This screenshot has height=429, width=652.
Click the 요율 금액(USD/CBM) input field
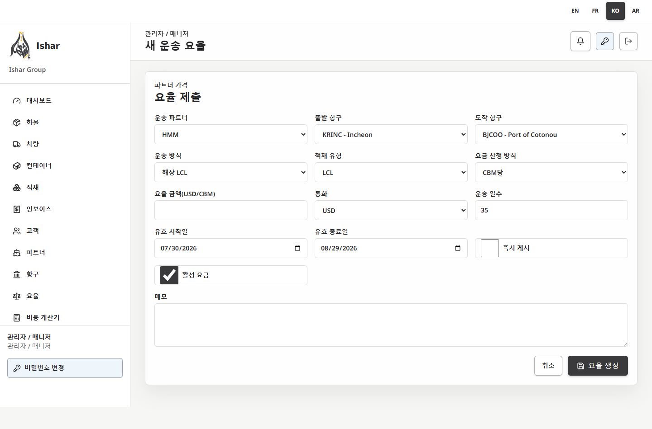(231, 210)
